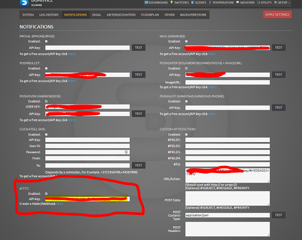The image size is (302, 240).
Task: Click the Clickatell To field
Action: click(x=88, y=165)
